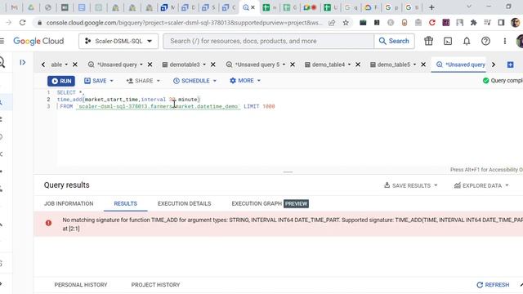Open demo_table5 tab dropdown arrow
Image resolution: width=523 pixels, height=294 pixels.
(x=414, y=65)
